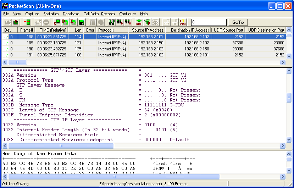Click Length of GTP Message line

87,110
